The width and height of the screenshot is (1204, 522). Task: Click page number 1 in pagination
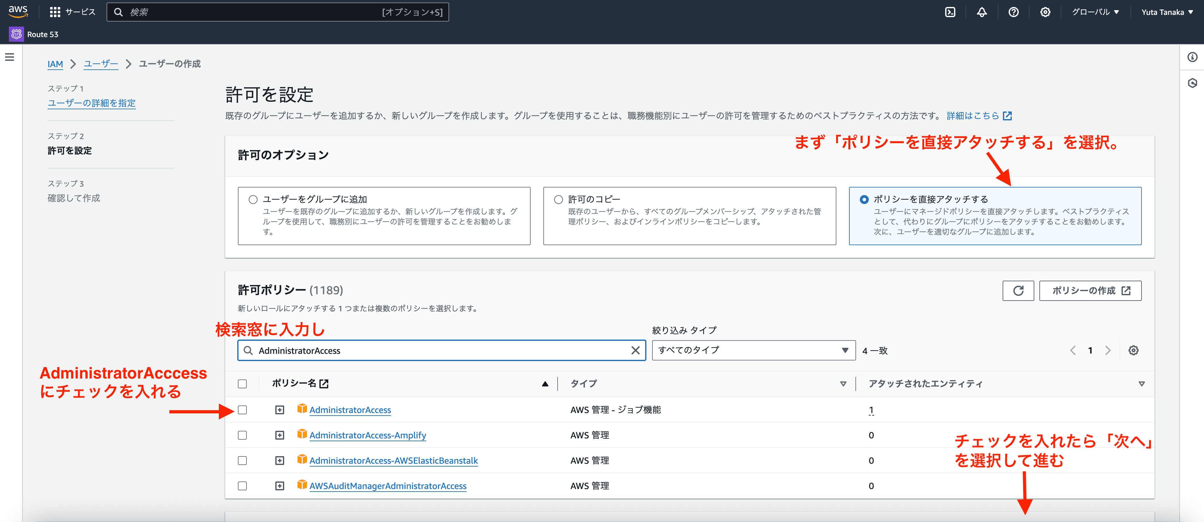1090,350
